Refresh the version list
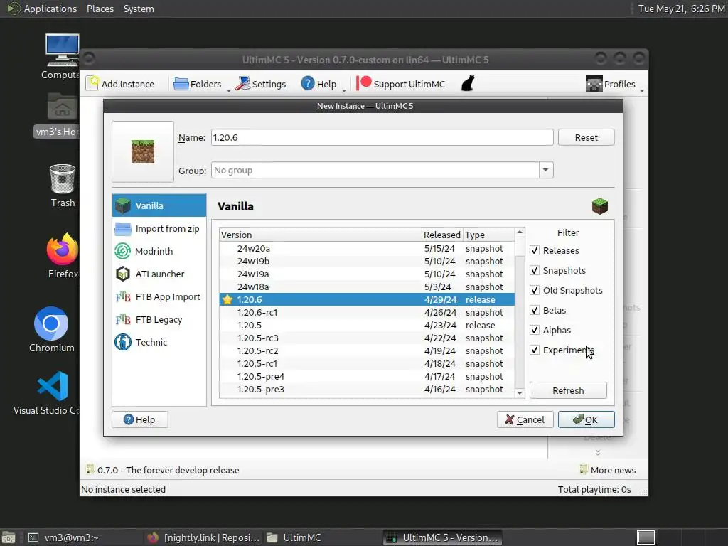The image size is (728, 546). 568,390
